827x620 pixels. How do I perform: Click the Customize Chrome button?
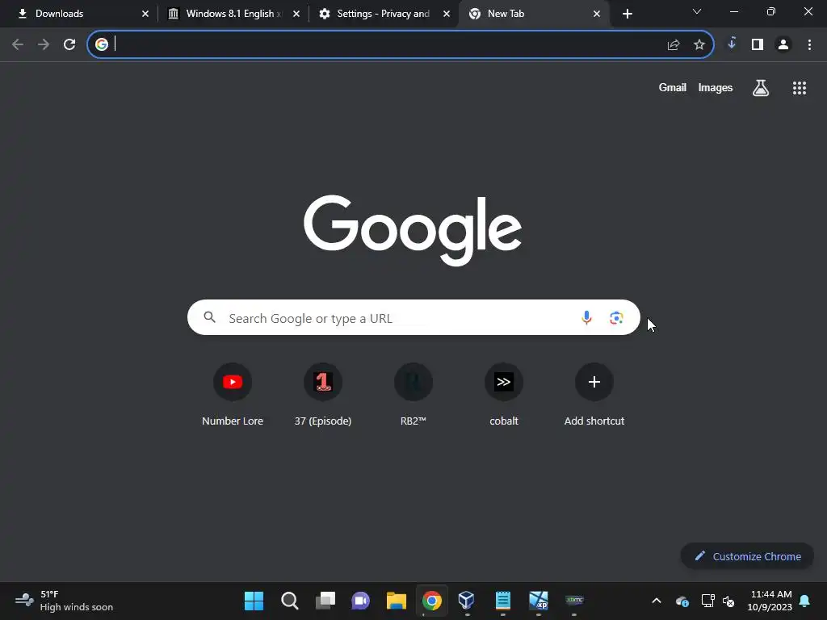(x=747, y=556)
